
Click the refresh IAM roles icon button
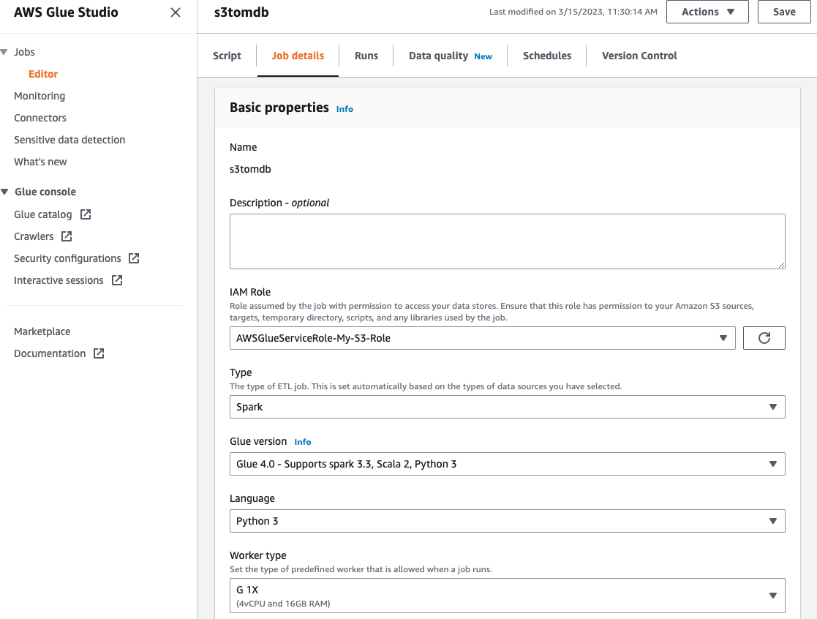click(764, 338)
